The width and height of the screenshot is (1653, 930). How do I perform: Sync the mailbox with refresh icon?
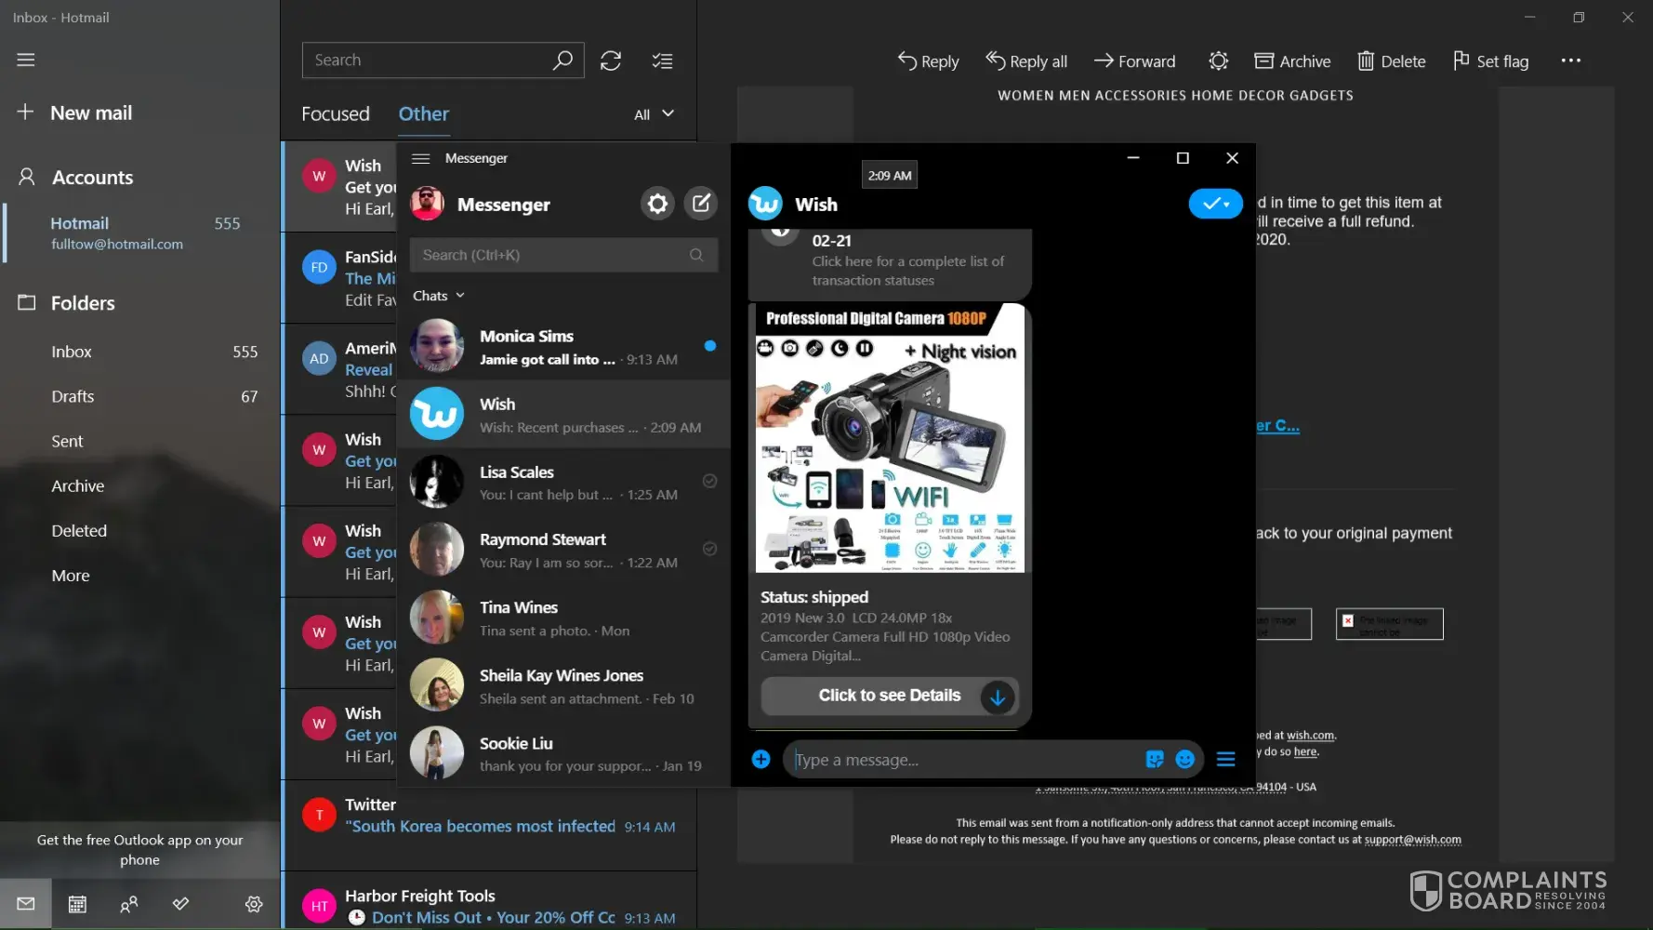coord(611,61)
